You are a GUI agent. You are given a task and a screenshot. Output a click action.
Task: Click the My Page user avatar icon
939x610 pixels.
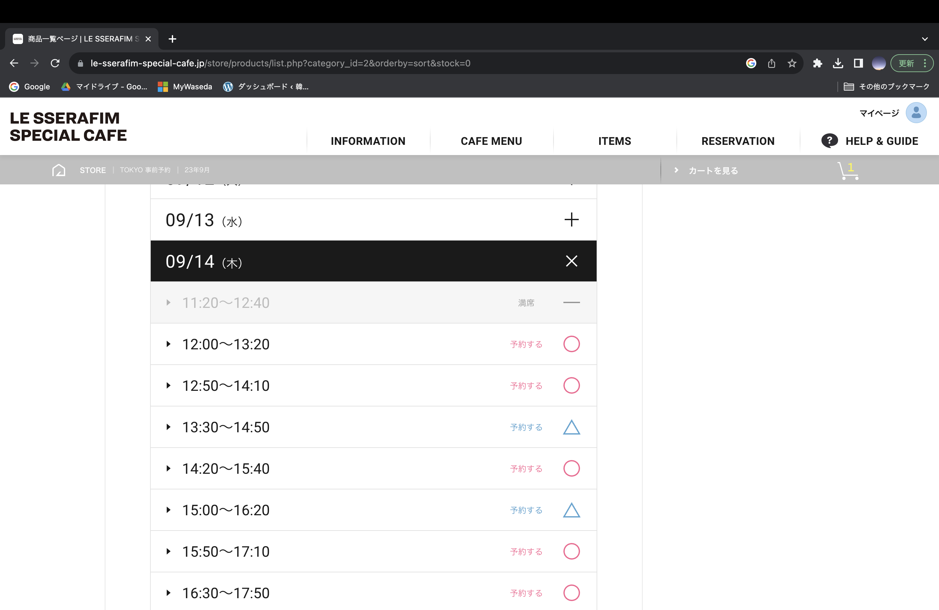point(916,113)
